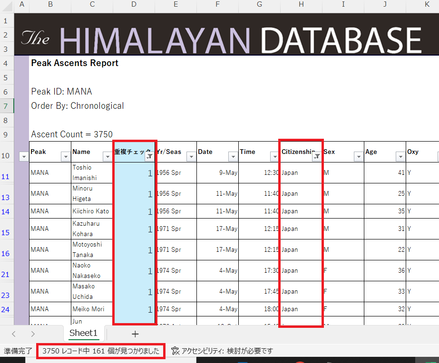This screenshot has height=363, width=439.
Task: Switch to the Sheet1 tab
Action: [83, 333]
